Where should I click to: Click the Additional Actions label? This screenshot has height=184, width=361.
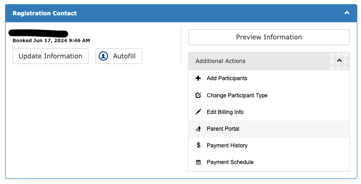(x=220, y=61)
